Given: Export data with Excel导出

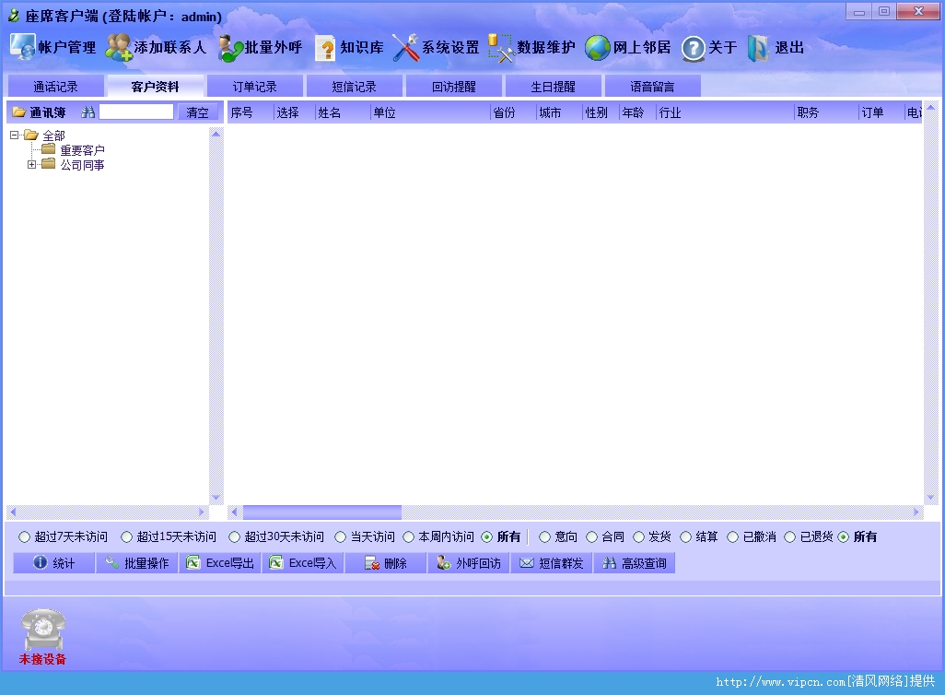Looking at the screenshot, I should [x=220, y=563].
